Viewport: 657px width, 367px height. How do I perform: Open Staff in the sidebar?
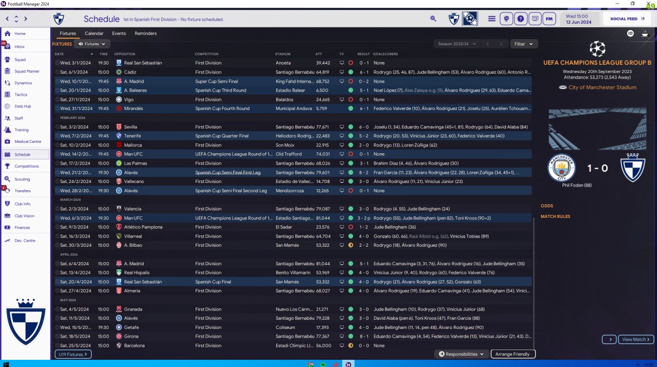click(x=25, y=118)
